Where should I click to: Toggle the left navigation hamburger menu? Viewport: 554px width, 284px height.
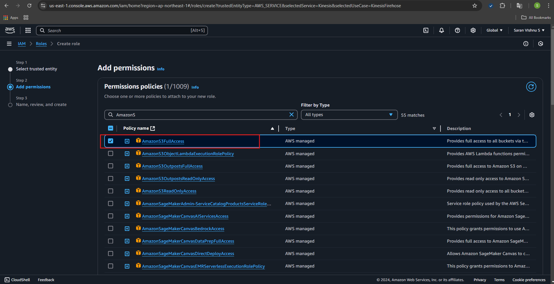click(x=9, y=44)
